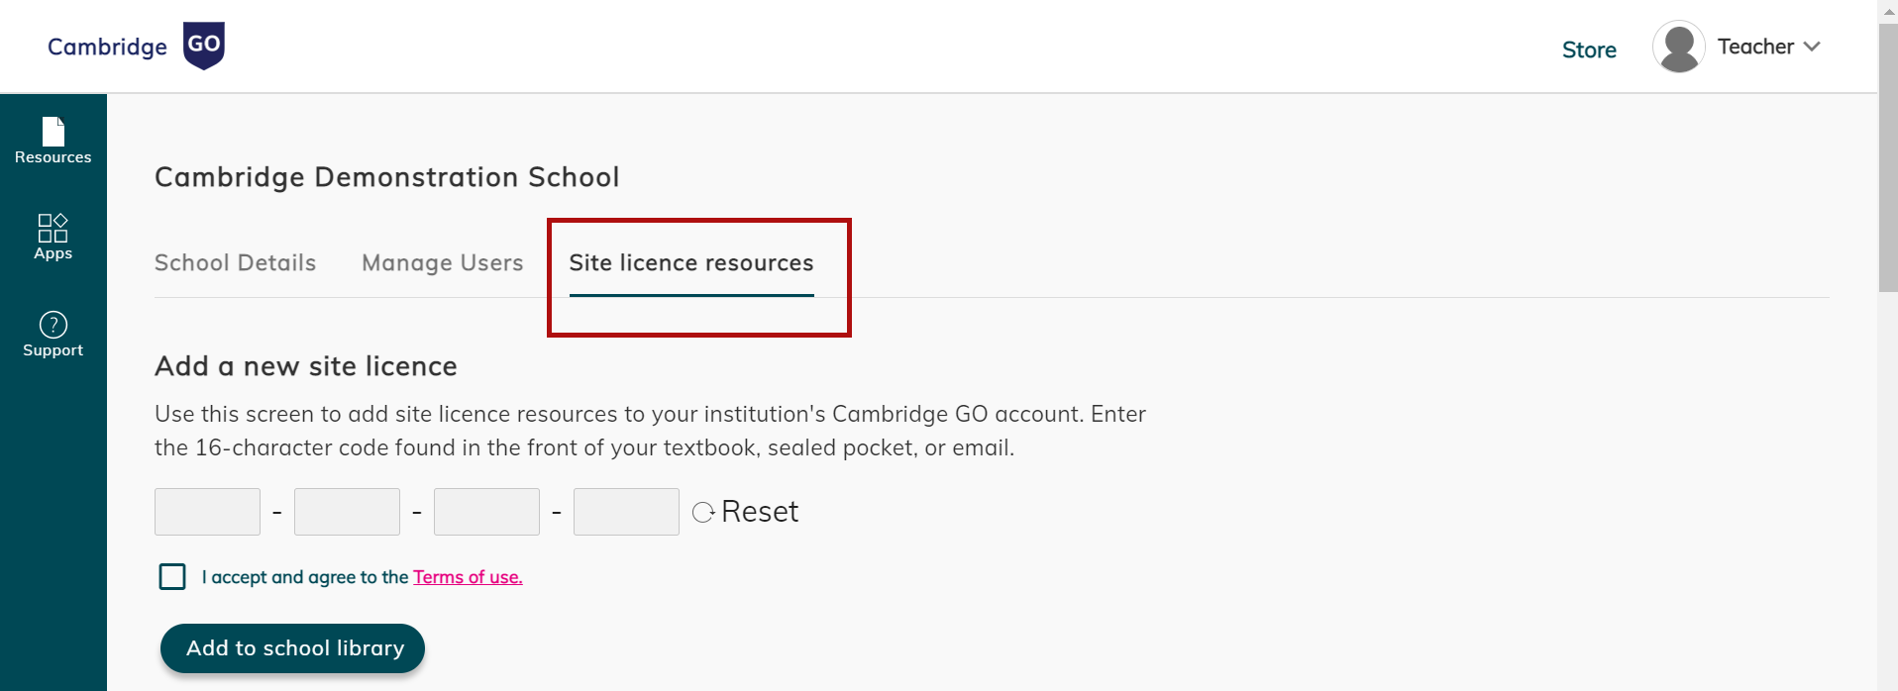Open the Terms of use link
The width and height of the screenshot is (1898, 691).
[467, 576]
